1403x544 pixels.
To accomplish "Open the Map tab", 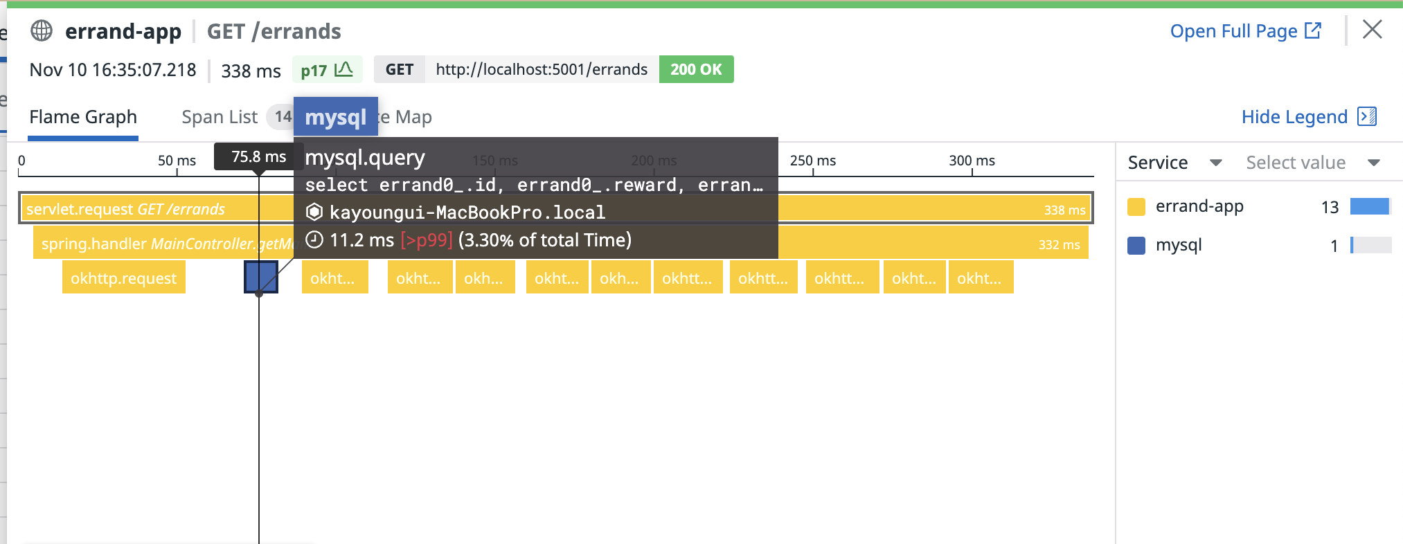I will pyautogui.click(x=413, y=117).
